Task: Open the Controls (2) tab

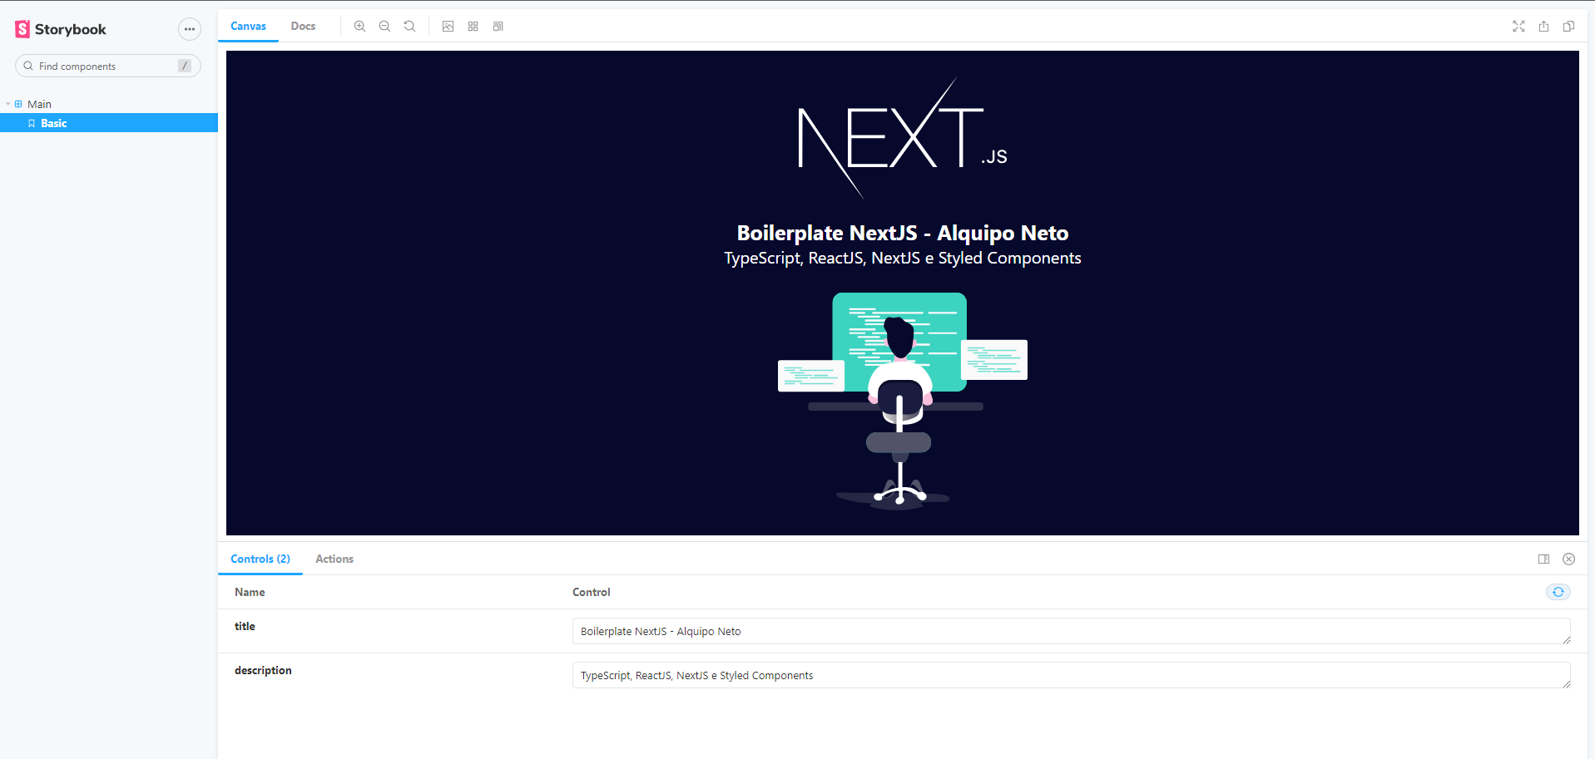Action: click(260, 559)
